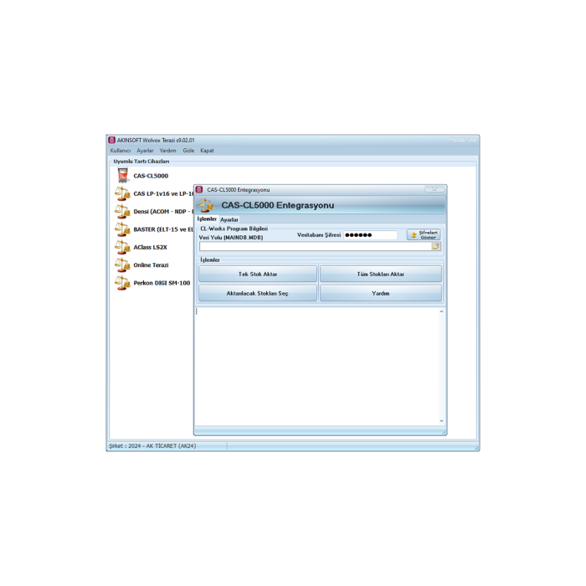
Task: Click the Veritabanı Şifresi password field
Action: pos(370,234)
